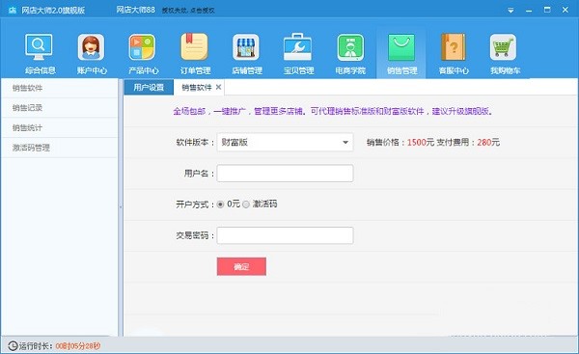Open 我购物车 shopping cart icon
The width and height of the screenshot is (579, 354).
[x=504, y=47]
